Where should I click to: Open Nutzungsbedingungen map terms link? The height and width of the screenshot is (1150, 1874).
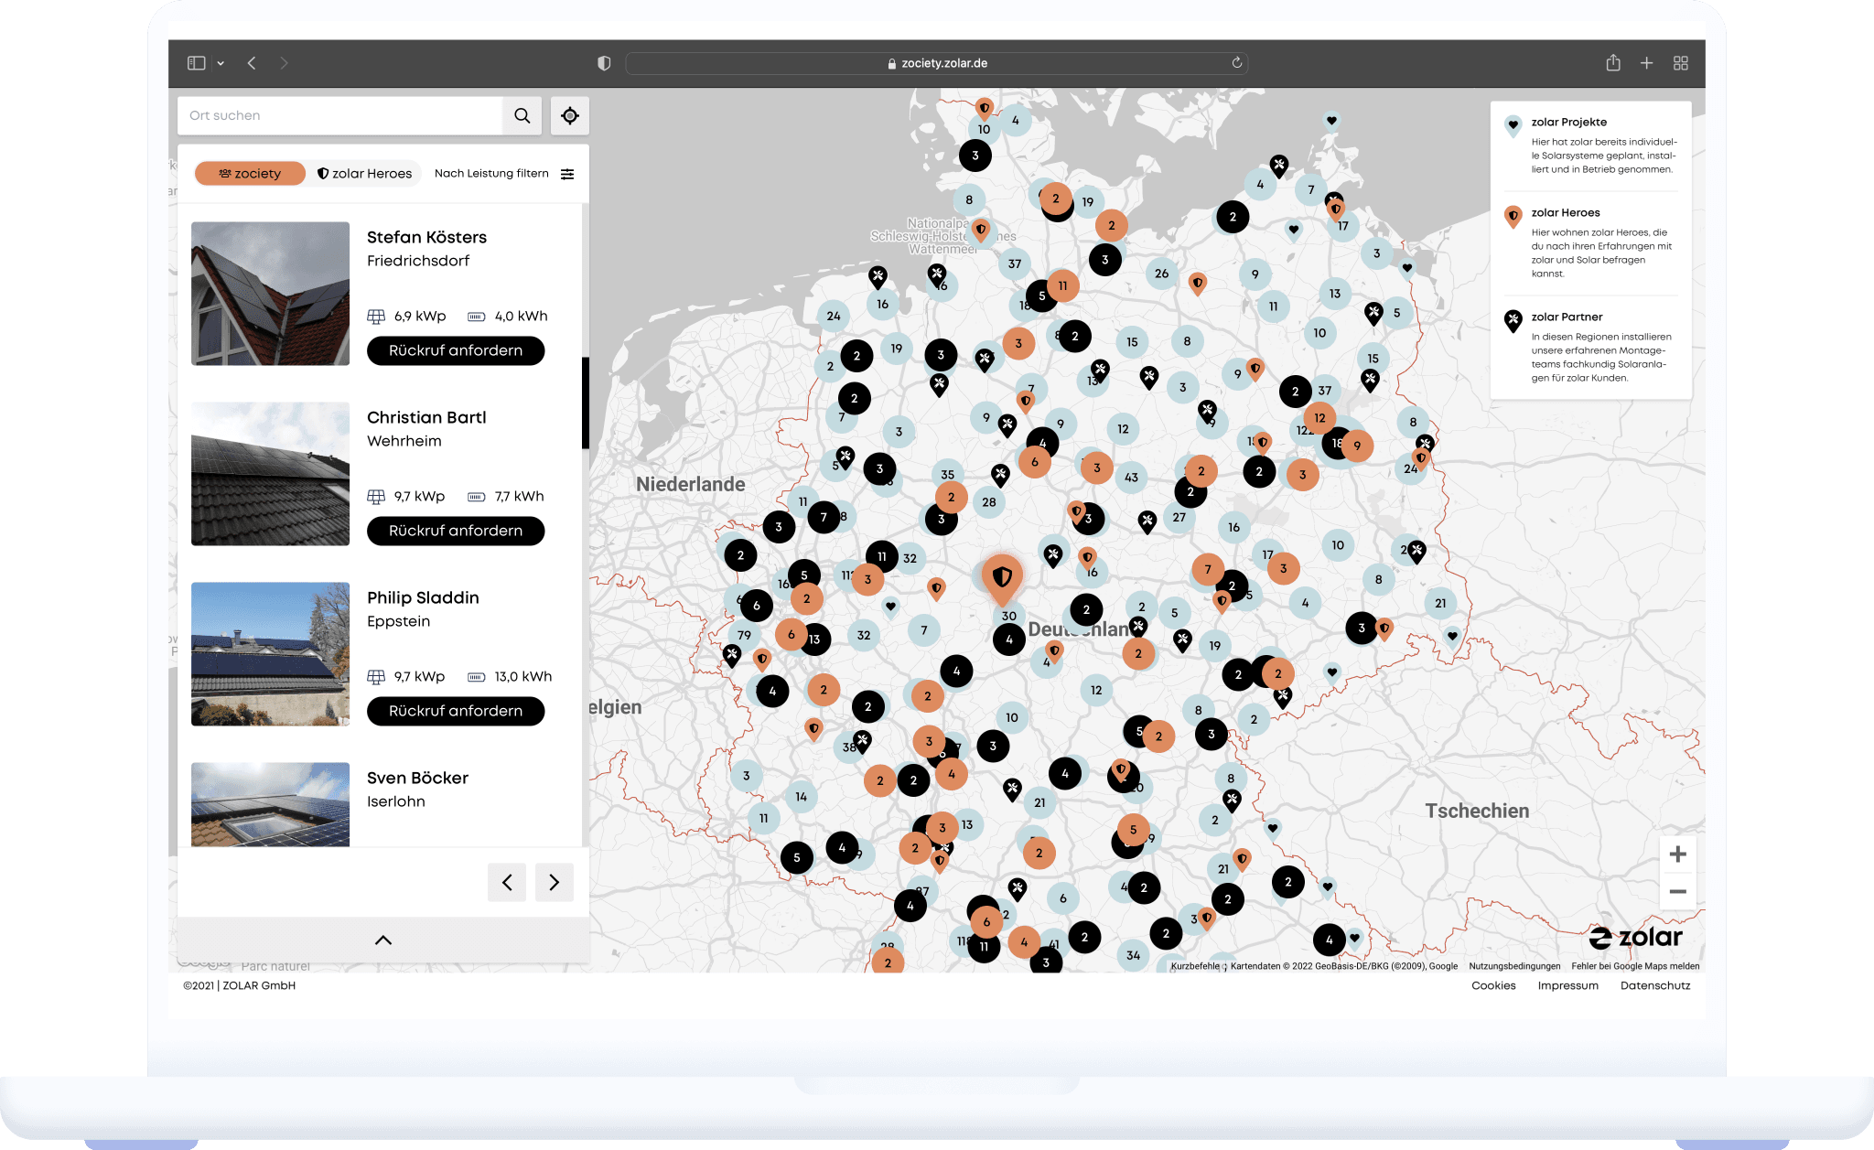(x=1514, y=966)
